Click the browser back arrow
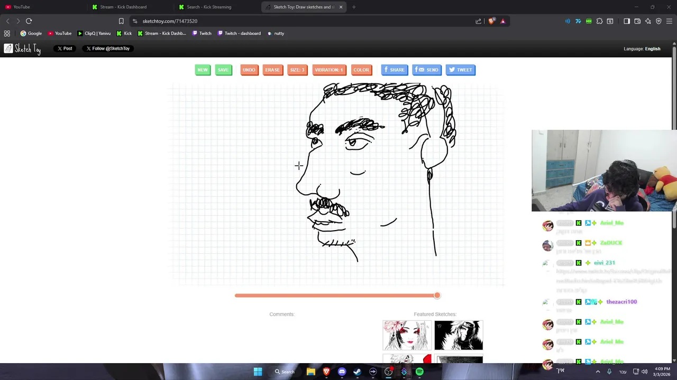677x380 pixels. click(x=7, y=21)
